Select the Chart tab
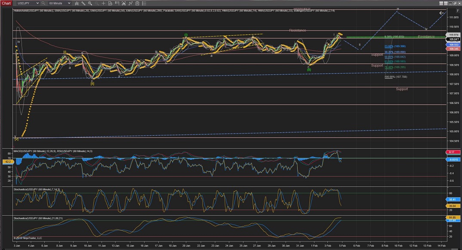Image resolution: width=462 pixels, height=250 pixels. tap(6, 3)
